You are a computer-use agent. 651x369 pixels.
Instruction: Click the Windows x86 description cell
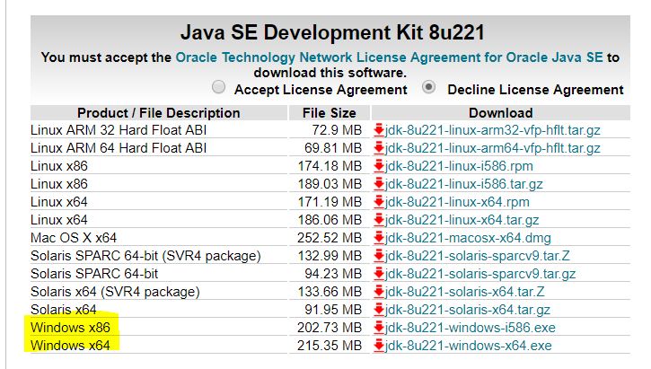click(159, 328)
